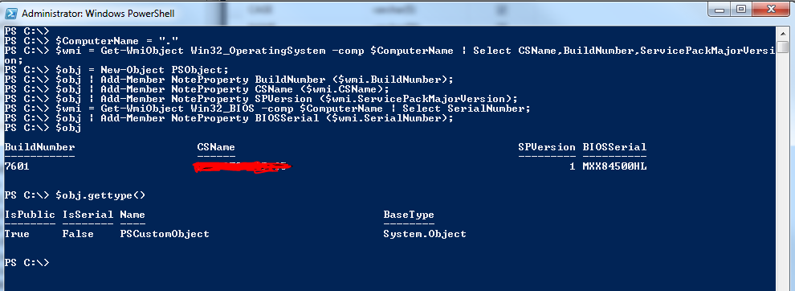
Task: Click the BuildNumber value 7601
Action: click(x=17, y=166)
